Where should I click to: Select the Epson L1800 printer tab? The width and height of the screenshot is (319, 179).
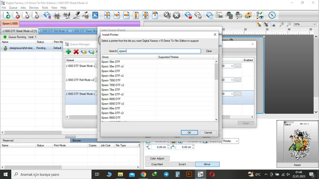point(10,23)
